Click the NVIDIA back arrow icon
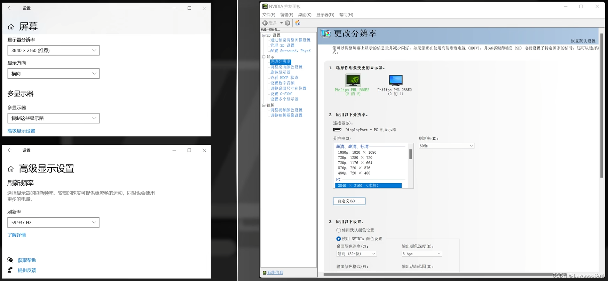This screenshot has height=281, width=608. pos(265,23)
